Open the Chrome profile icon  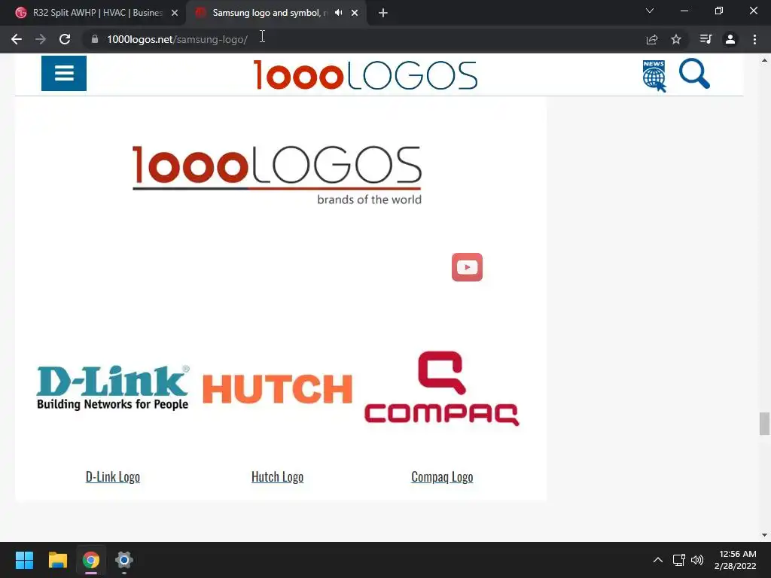pos(730,39)
